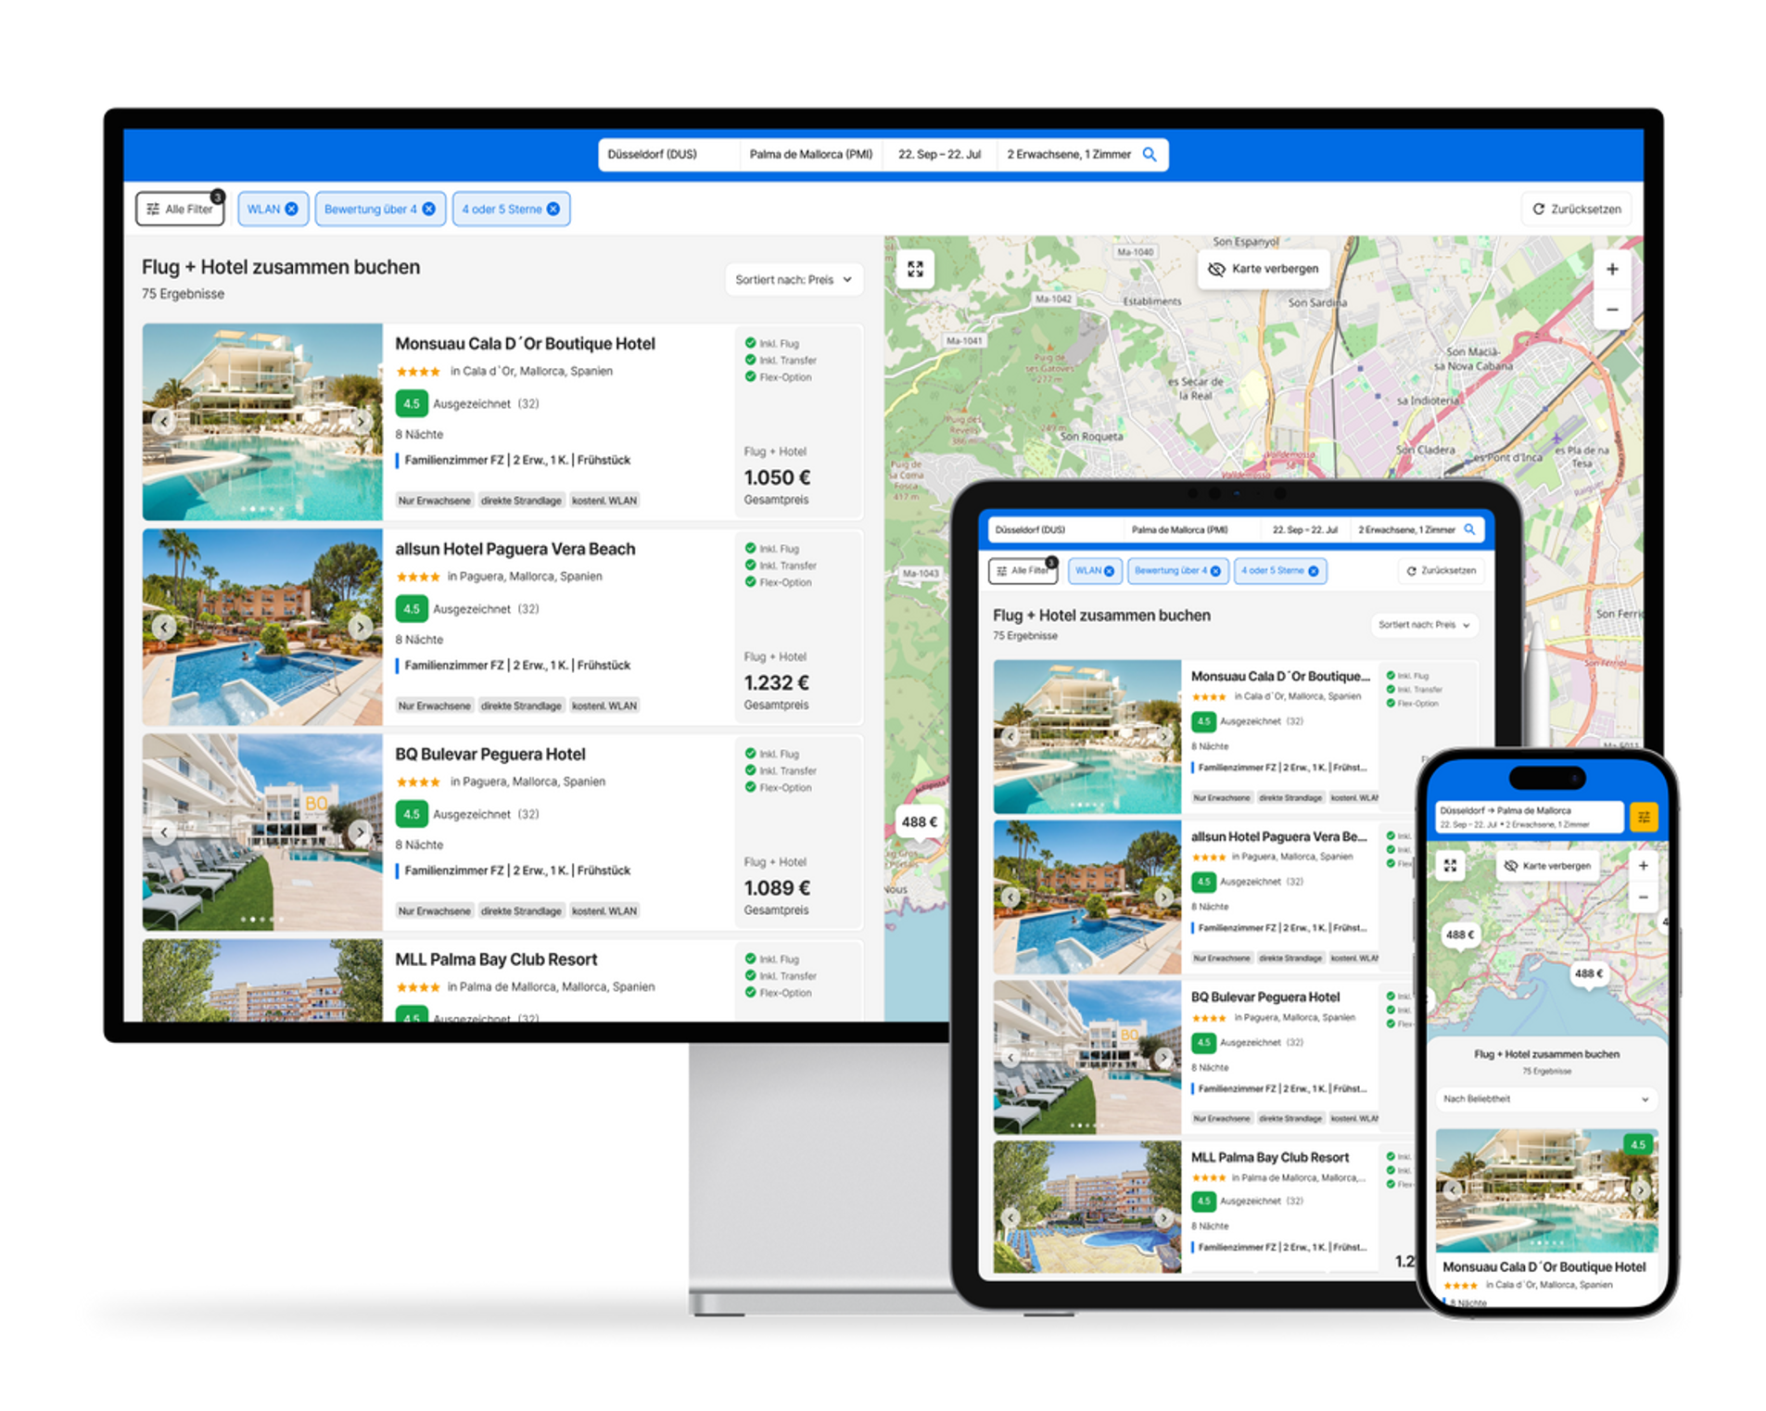The image size is (1766, 1411).
Task: Click the Monsuau hotel pool photo on desktop
Action: [x=262, y=422]
